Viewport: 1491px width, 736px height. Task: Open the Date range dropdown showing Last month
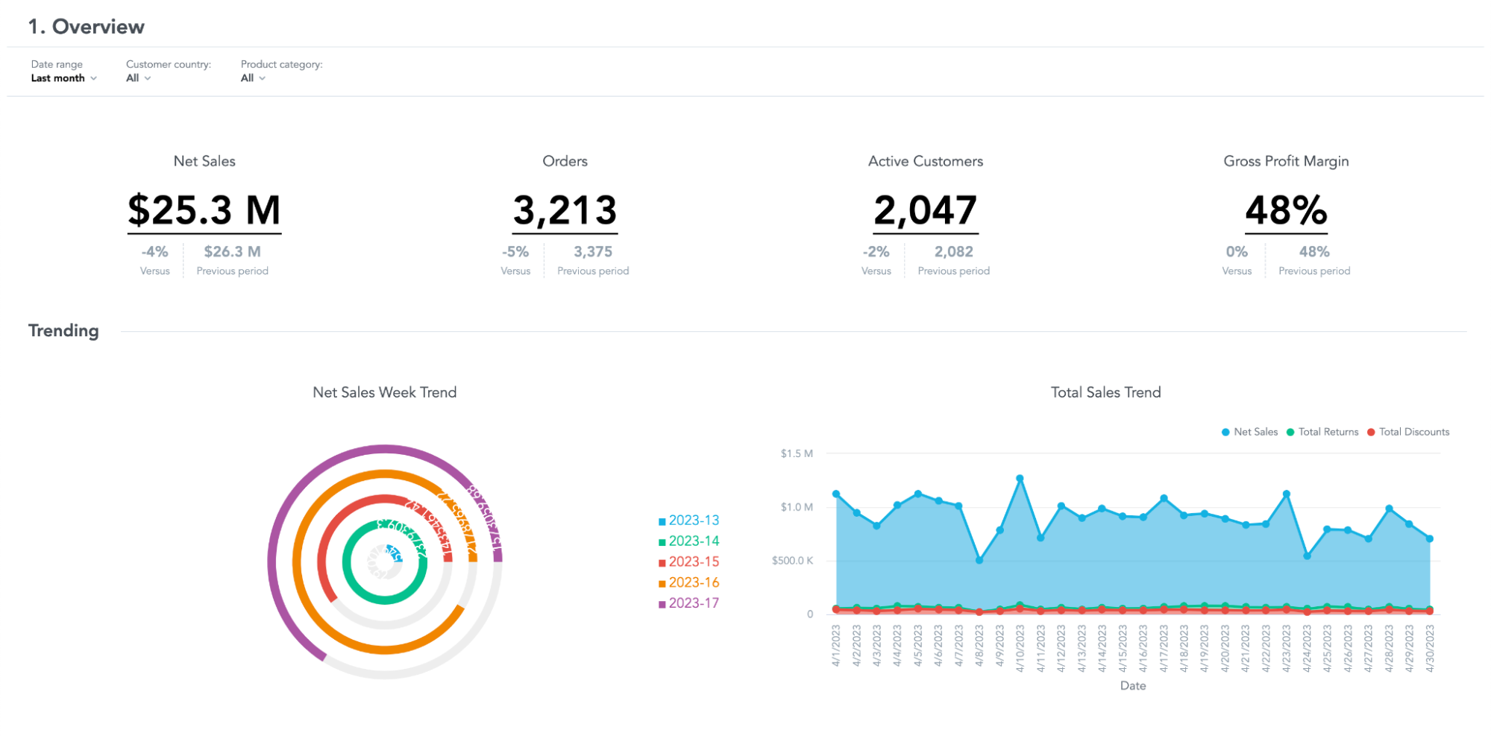(64, 78)
